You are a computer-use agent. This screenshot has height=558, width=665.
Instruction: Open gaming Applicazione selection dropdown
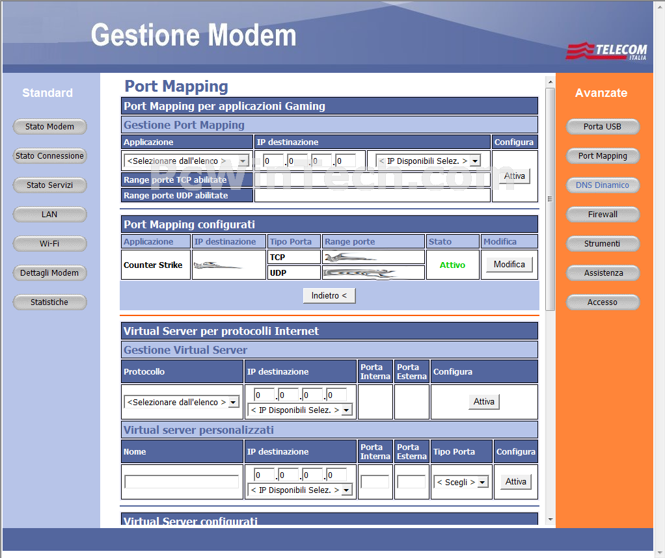[186, 161]
